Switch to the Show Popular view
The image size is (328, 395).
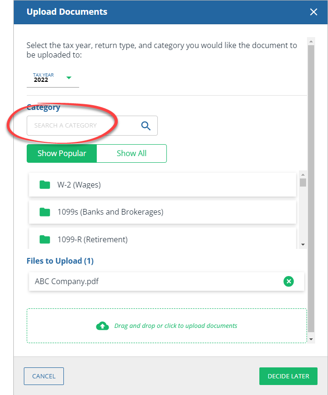coord(62,153)
